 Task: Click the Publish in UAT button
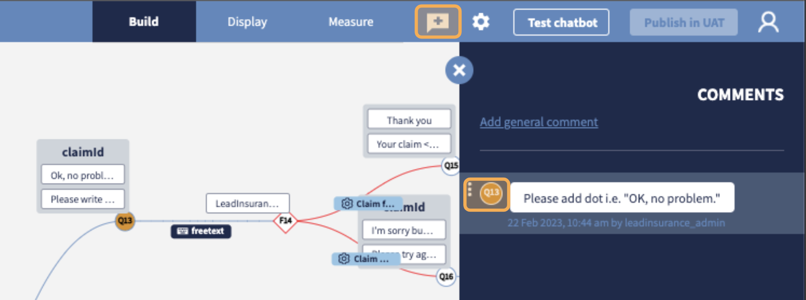pos(684,22)
